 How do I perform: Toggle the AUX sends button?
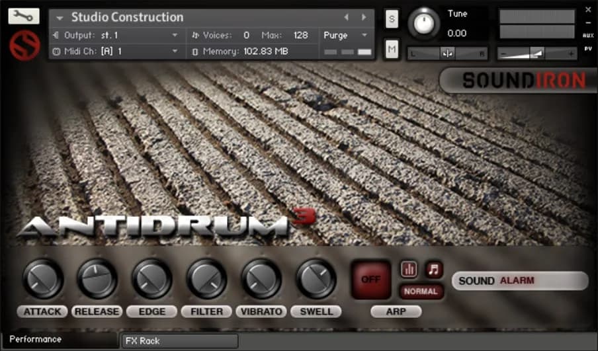(x=588, y=36)
